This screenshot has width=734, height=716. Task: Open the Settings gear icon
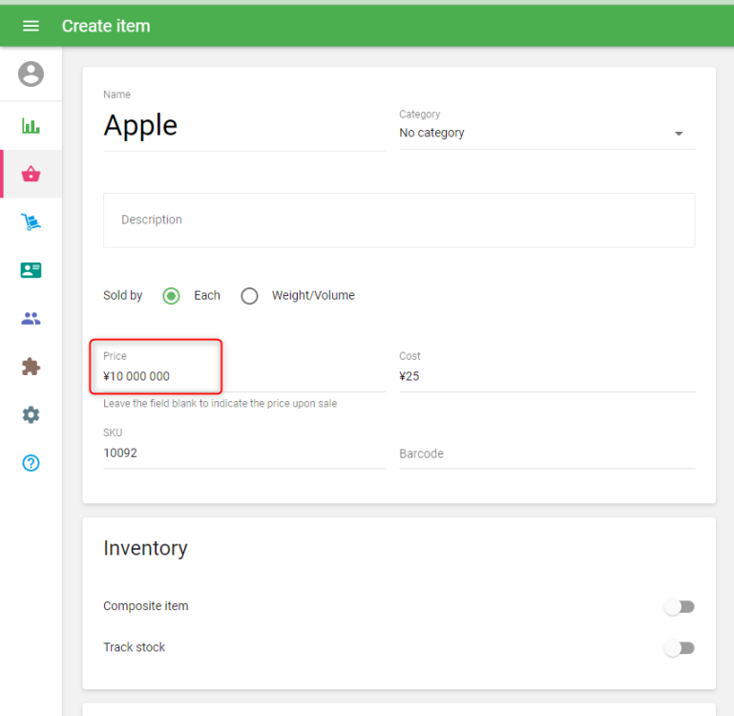pos(31,414)
